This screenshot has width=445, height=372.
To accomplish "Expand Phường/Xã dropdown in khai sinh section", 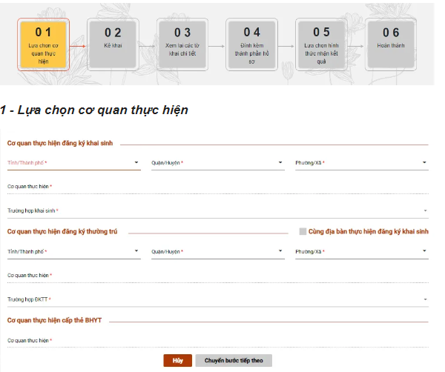I will 361,162.
